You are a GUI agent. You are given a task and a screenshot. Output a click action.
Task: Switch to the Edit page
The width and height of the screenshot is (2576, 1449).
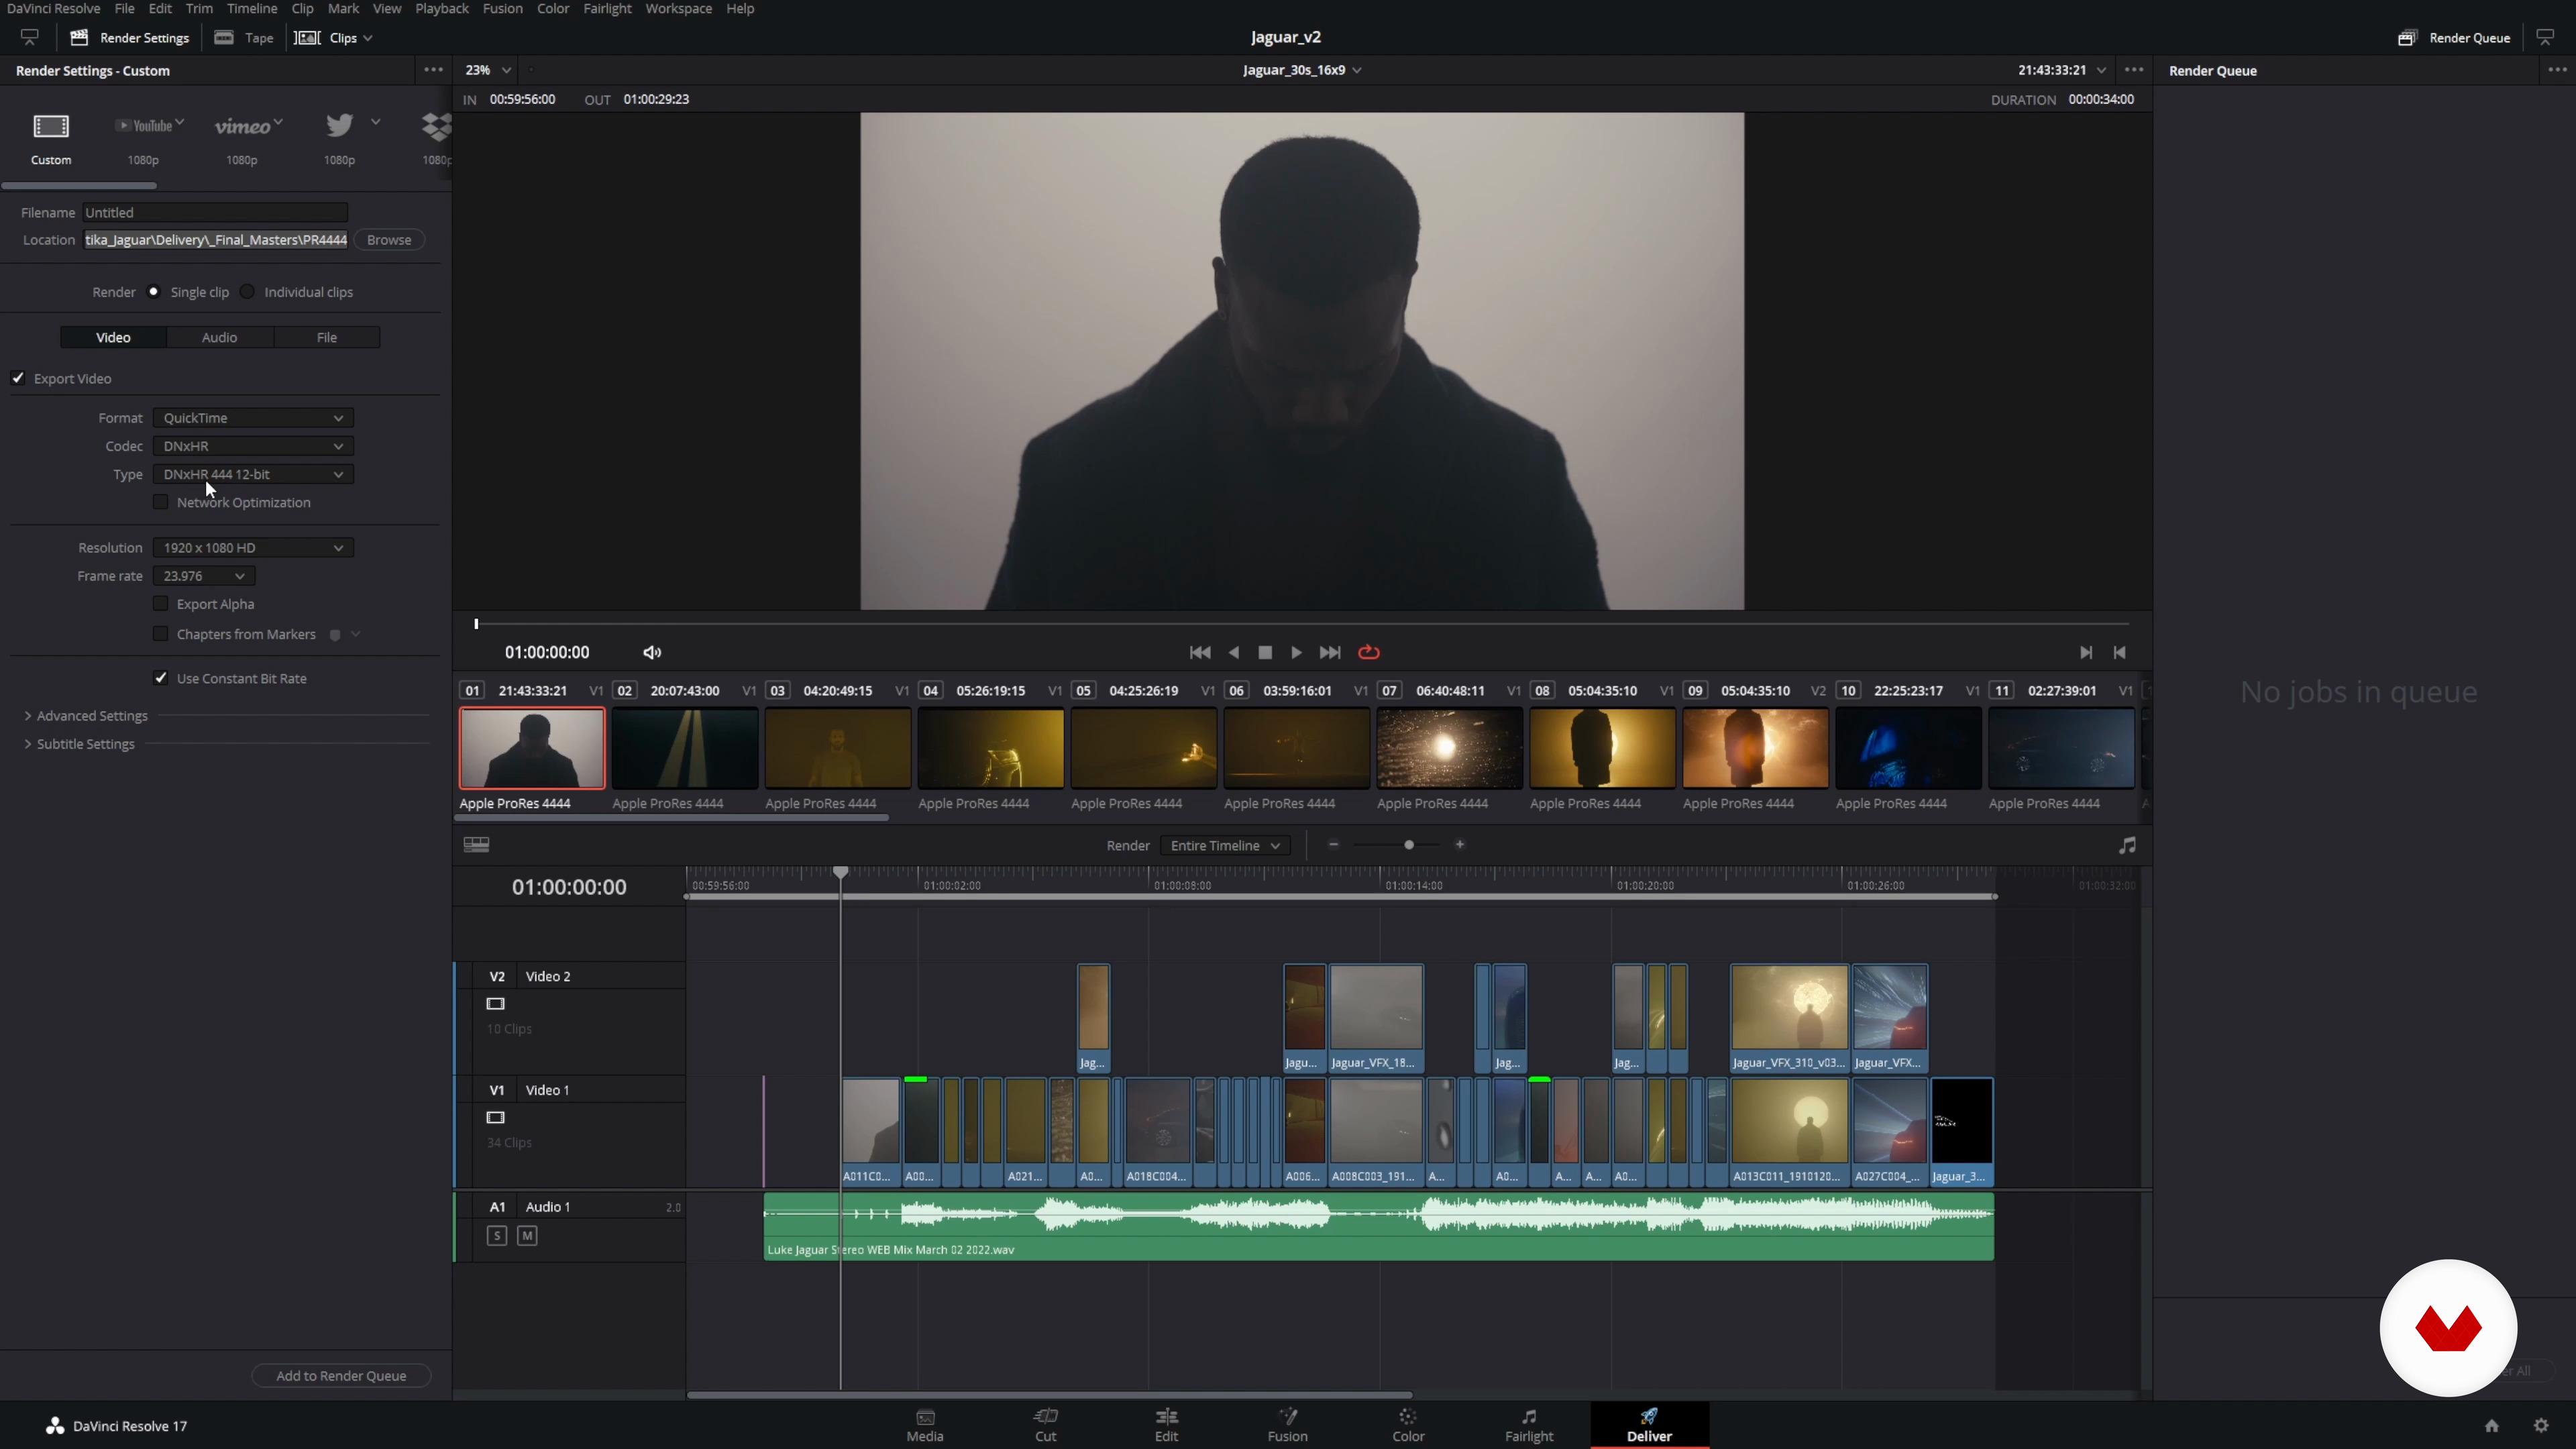(1166, 1425)
